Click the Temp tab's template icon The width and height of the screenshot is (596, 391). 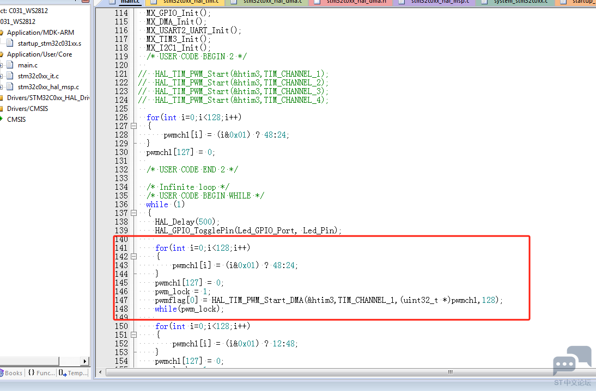[x=63, y=373]
